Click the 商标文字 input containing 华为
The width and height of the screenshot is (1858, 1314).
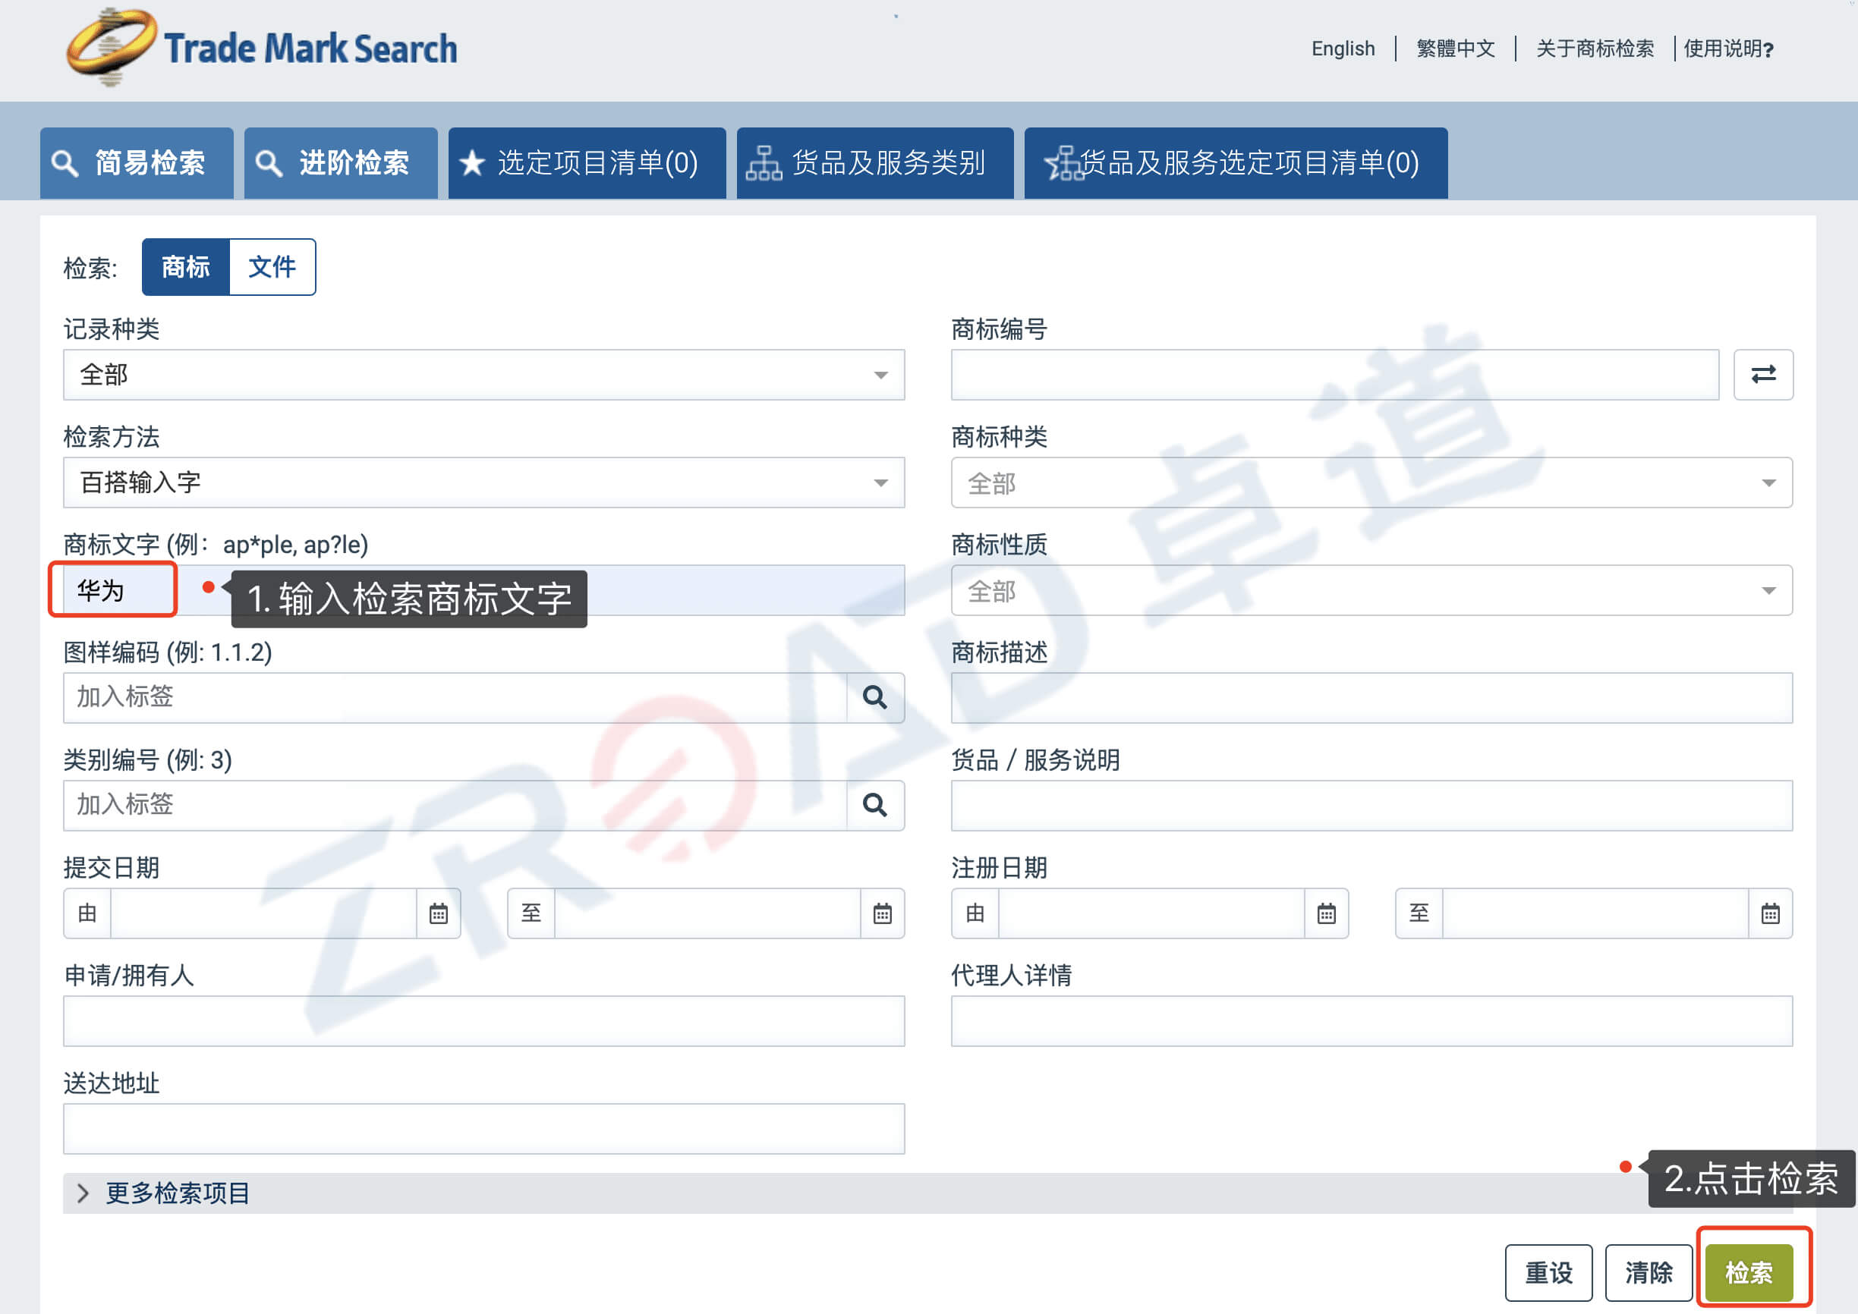coord(112,589)
